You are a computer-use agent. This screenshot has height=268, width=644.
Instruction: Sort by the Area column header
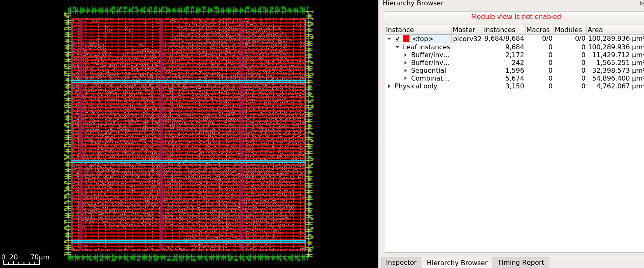click(595, 29)
